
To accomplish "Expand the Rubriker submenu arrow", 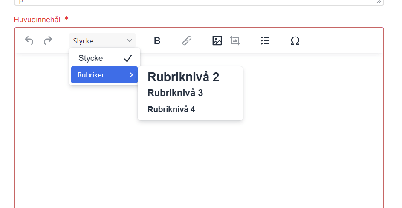I will click(131, 75).
